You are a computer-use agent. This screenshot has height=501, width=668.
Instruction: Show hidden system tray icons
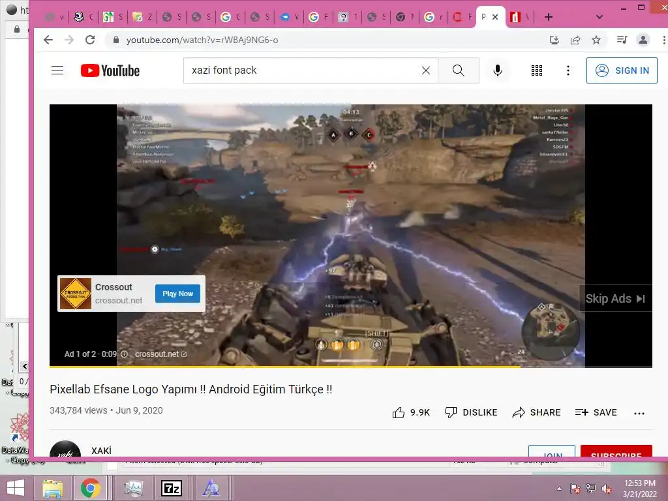coord(559,489)
